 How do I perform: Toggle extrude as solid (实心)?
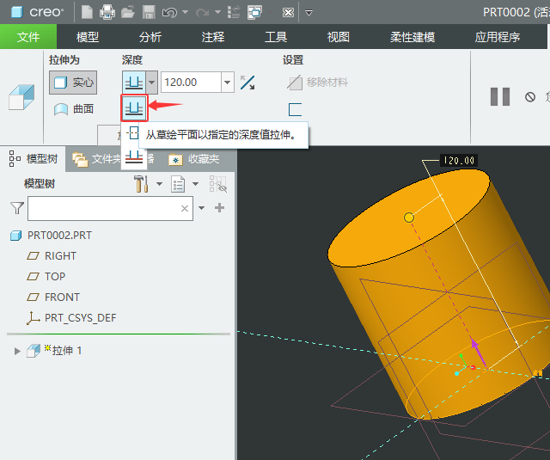[x=73, y=83]
